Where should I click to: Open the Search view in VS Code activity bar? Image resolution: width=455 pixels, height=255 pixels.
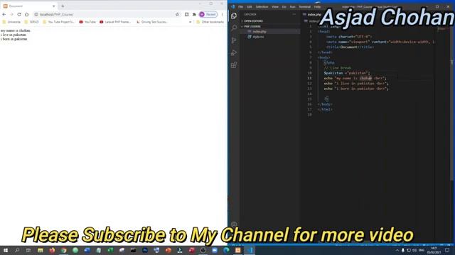[234, 28]
